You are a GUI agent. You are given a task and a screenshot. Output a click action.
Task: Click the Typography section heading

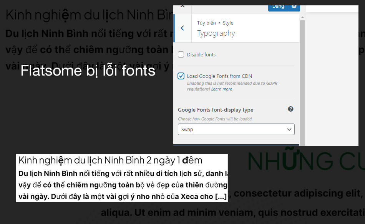pyautogui.click(x=216, y=33)
